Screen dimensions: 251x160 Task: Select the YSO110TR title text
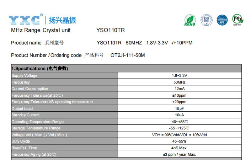point(110,31)
